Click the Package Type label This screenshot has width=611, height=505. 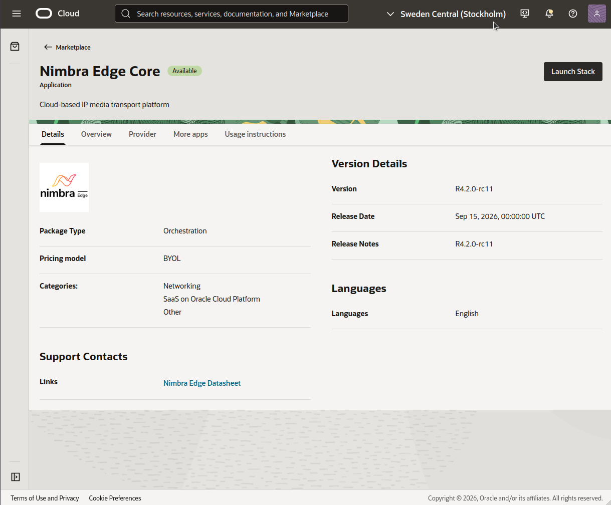tap(63, 231)
